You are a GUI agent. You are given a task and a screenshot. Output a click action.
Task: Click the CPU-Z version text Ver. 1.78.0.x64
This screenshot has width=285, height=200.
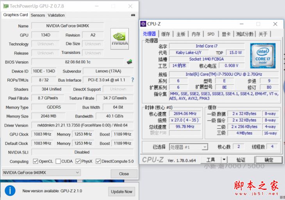click(x=182, y=161)
